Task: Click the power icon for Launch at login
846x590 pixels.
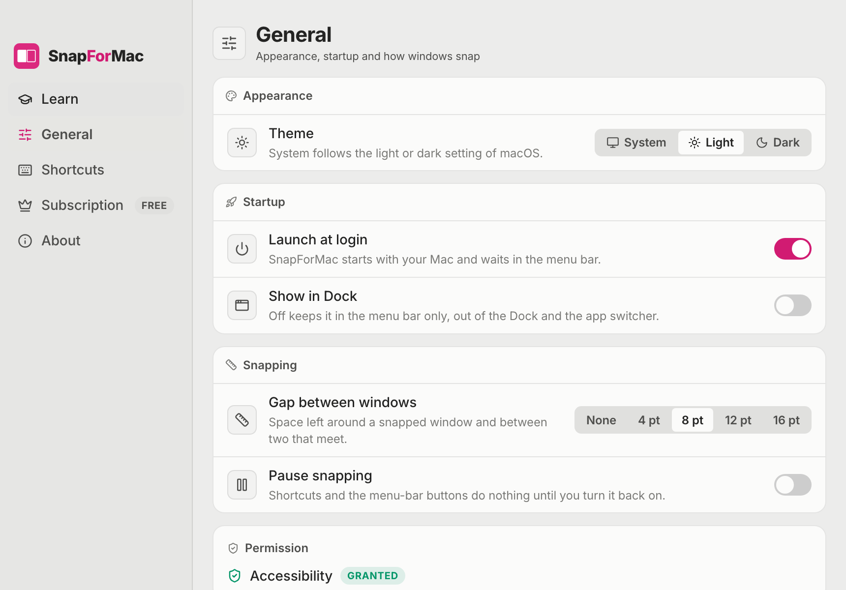Action: point(242,249)
